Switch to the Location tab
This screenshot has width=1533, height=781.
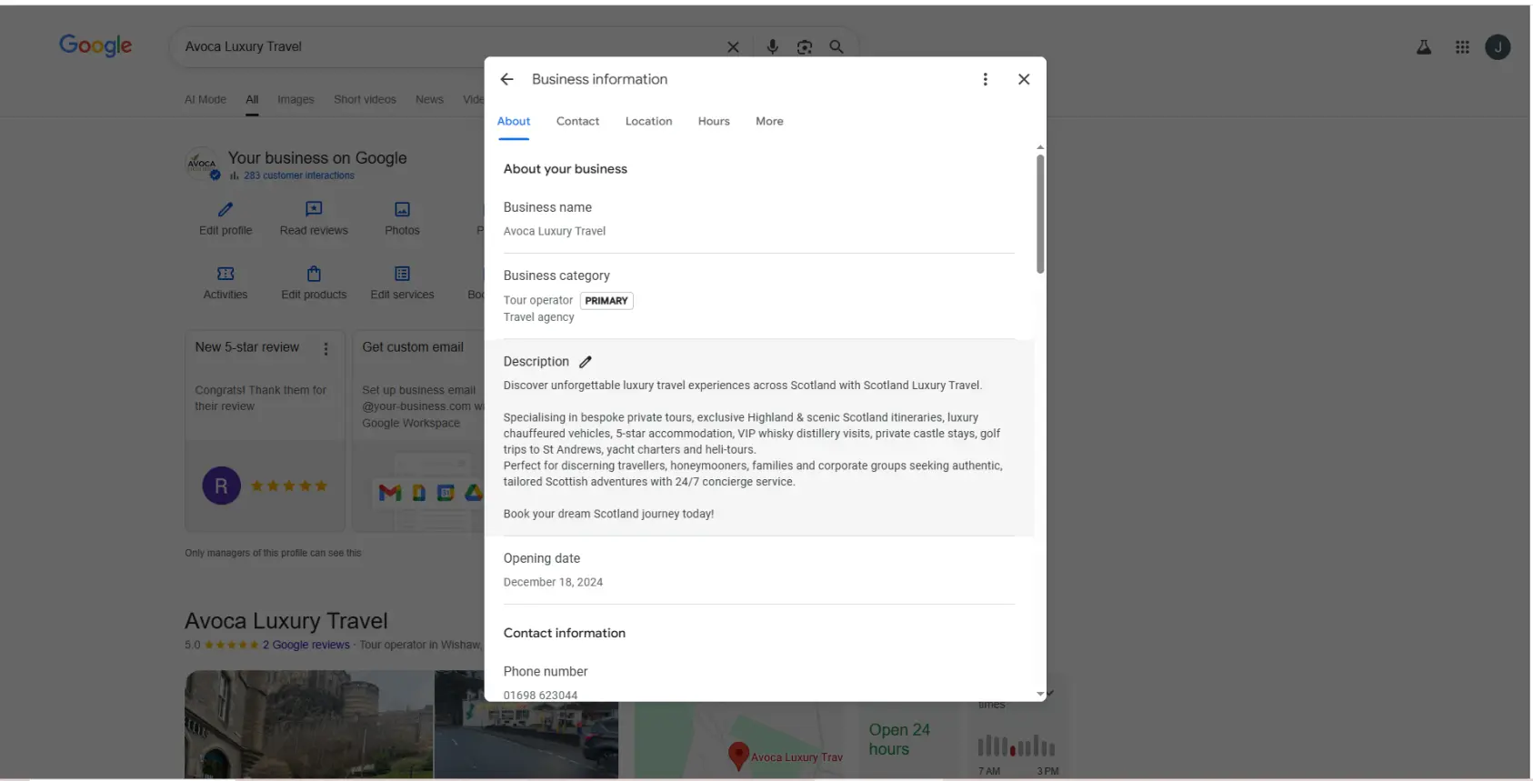[x=649, y=122]
